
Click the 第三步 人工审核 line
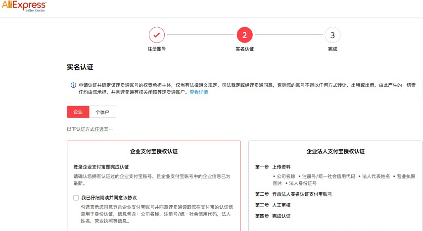click(273, 205)
